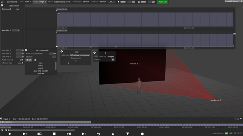
Task: Click the brightness bulb icon
Action: point(118,2)
